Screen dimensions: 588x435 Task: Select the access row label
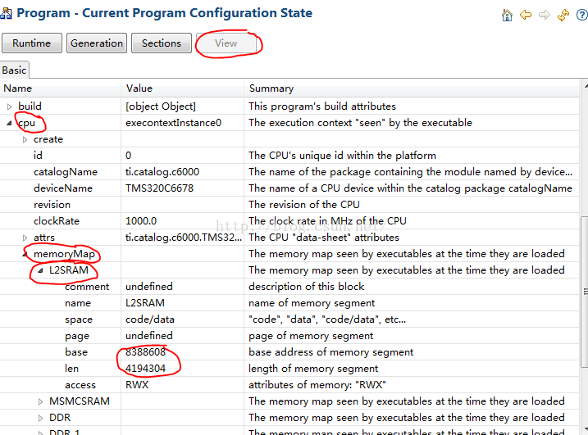(x=80, y=385)
